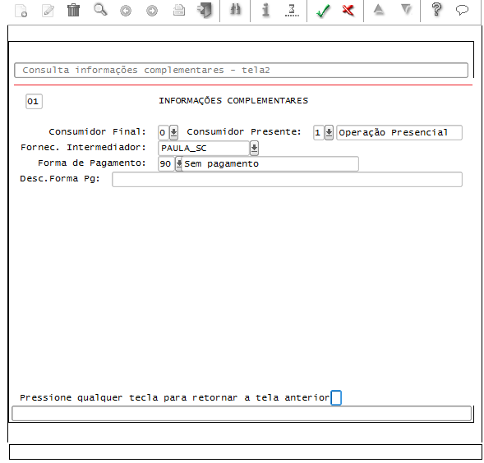Expand the Fornec. Intermediador dropdown
This screenshot has width=484, height=463.
coord(254,149)
